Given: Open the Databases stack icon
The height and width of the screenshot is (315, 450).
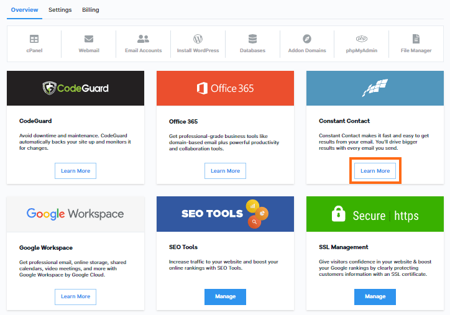Looking at the screenshot, I should coord(252,39).
